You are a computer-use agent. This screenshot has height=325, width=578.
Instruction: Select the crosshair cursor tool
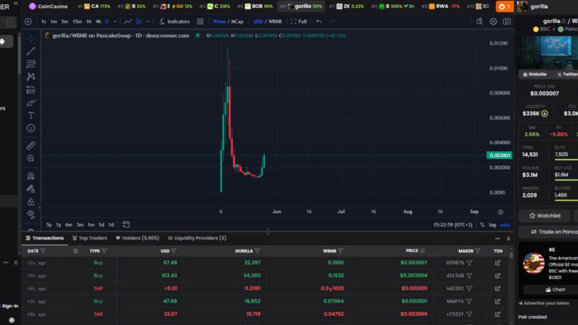(x=31, y=38)
